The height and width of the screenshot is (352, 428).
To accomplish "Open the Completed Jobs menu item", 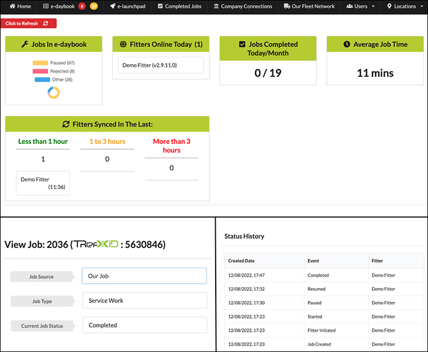I will [179, 6].
